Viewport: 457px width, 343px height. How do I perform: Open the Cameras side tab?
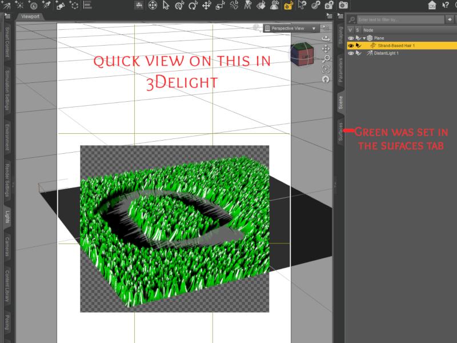pyautogui.click(x=7, y=247)
